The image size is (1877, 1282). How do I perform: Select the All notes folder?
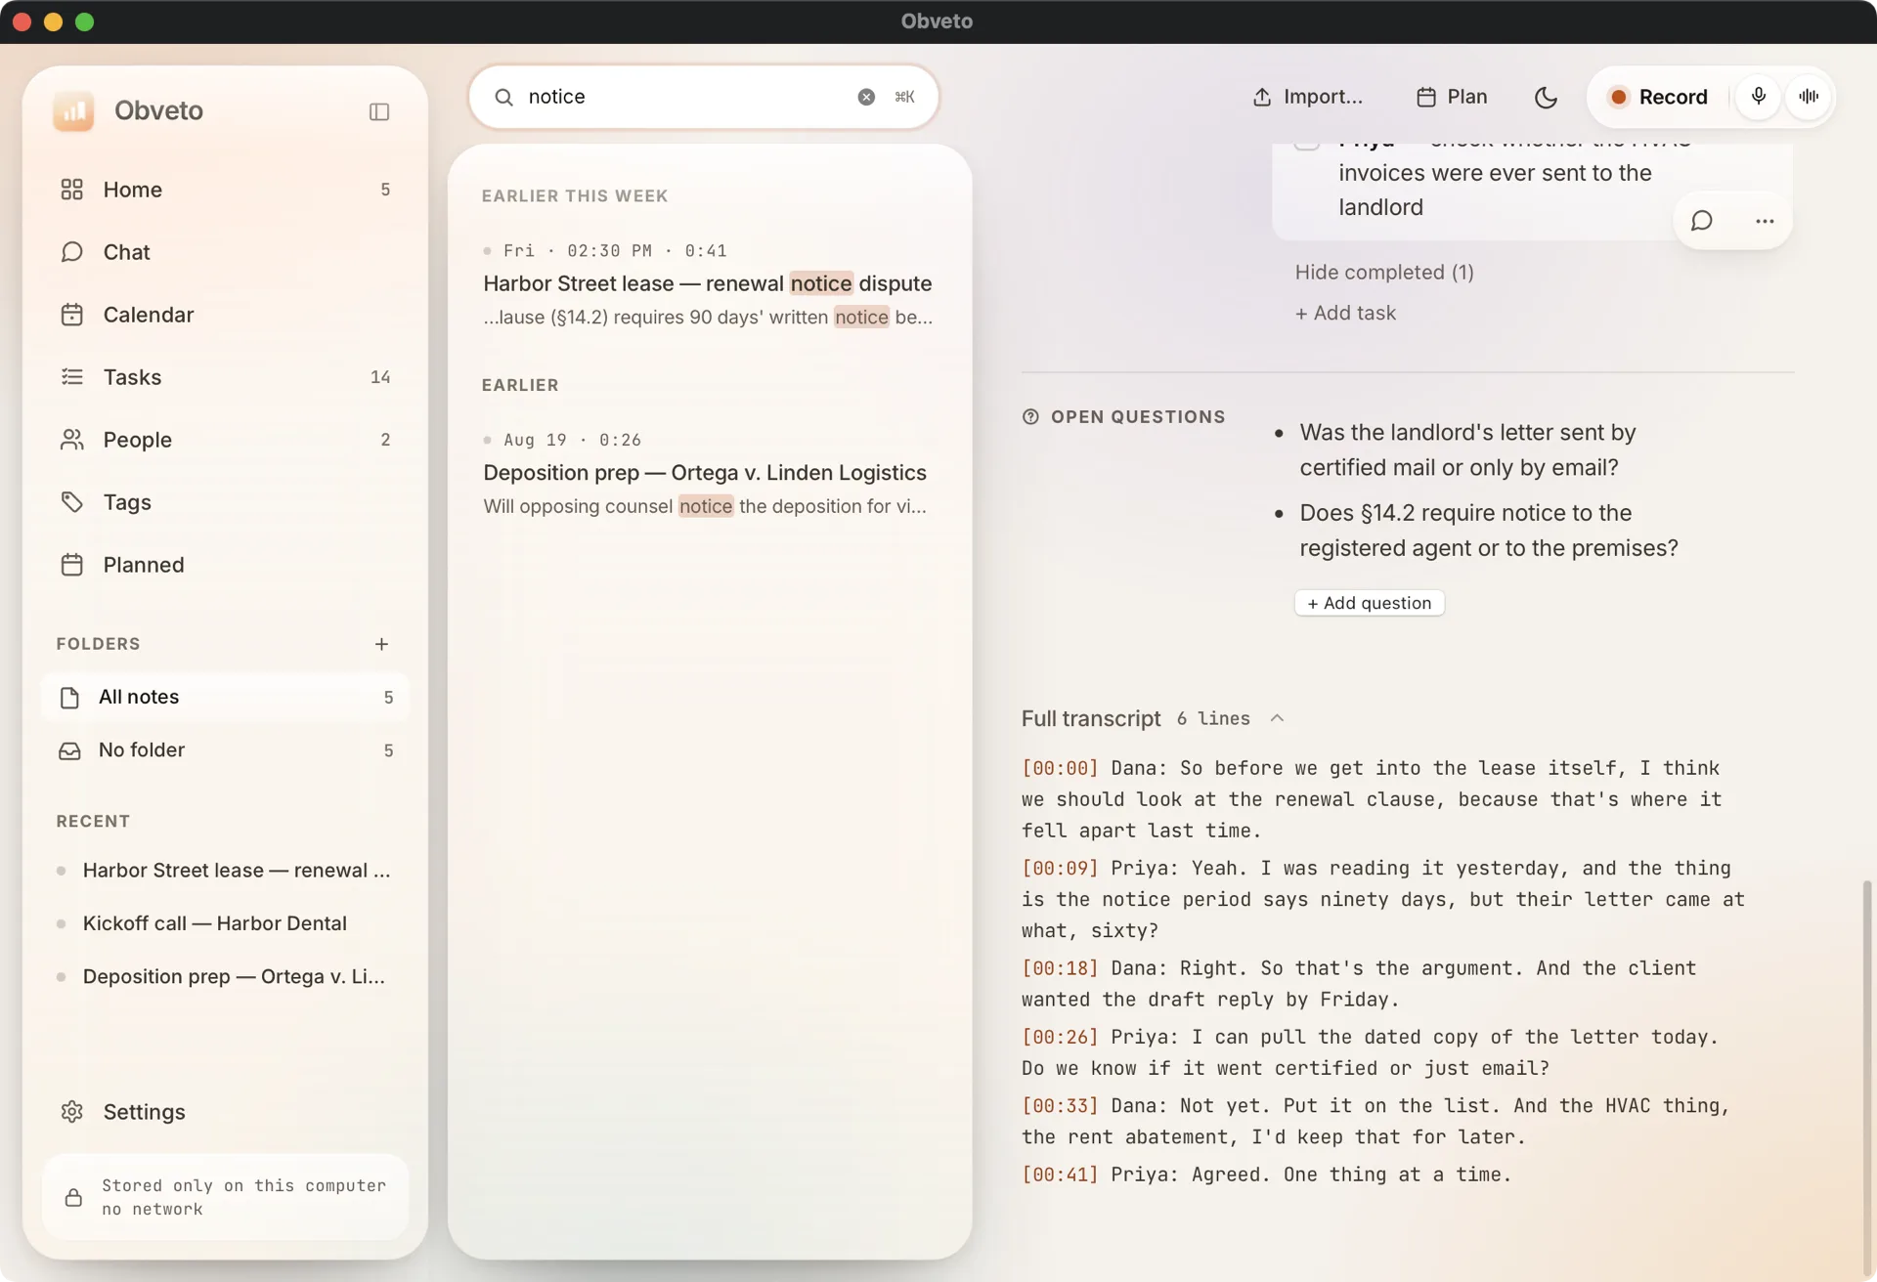[225, 697]
